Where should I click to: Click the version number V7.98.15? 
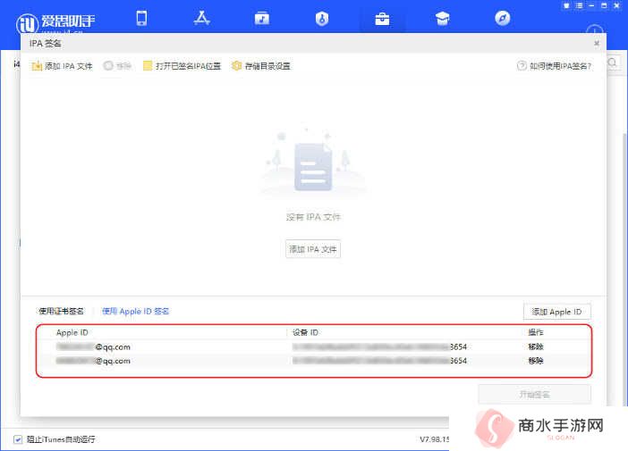[x=434, y=439]
